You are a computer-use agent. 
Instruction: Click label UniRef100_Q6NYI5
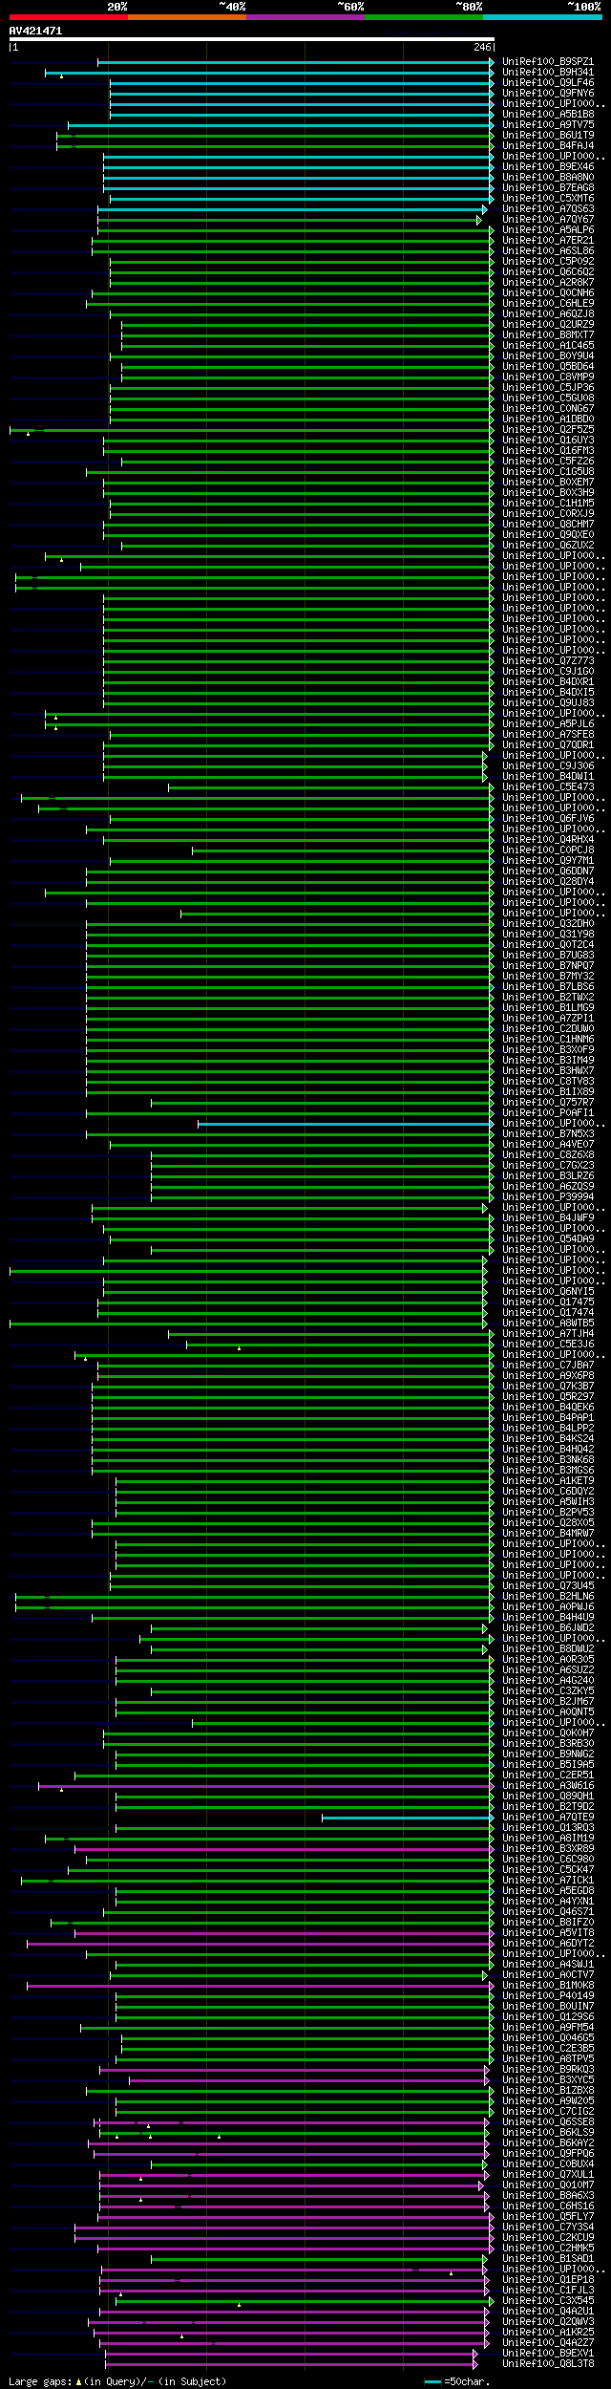click(x=548, y=1292)
